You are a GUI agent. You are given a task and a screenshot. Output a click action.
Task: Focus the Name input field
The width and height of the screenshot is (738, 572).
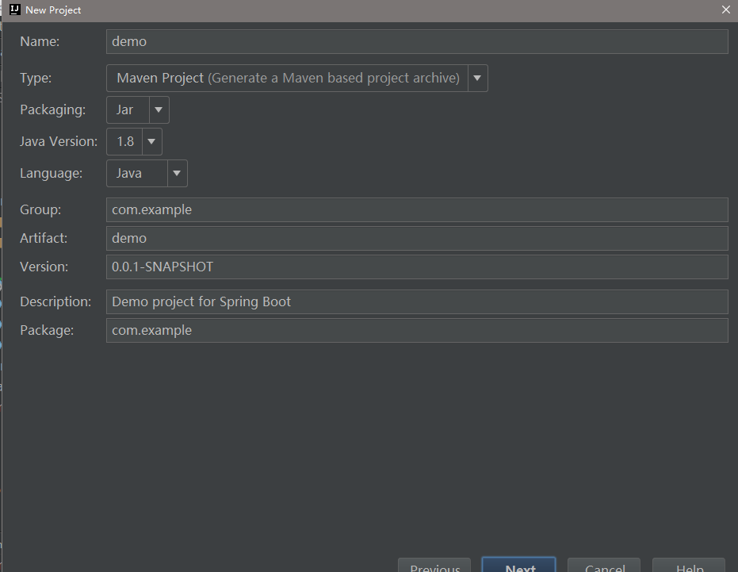417,41
